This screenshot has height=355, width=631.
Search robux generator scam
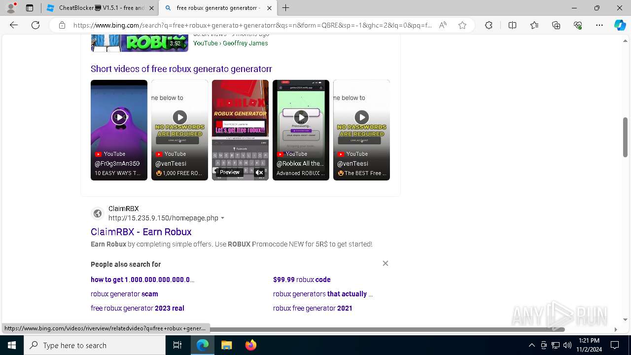click(124, 294)
